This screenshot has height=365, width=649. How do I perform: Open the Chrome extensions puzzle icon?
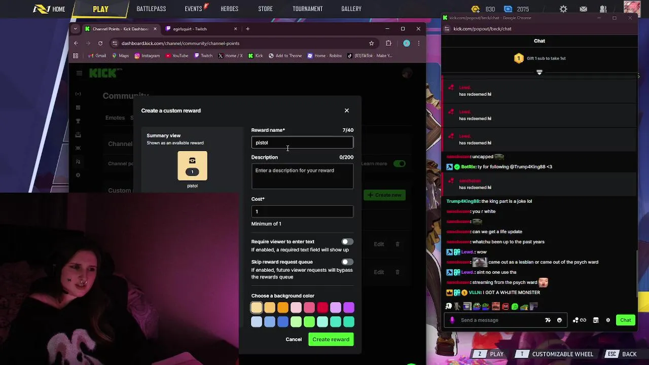coord(388,43)
